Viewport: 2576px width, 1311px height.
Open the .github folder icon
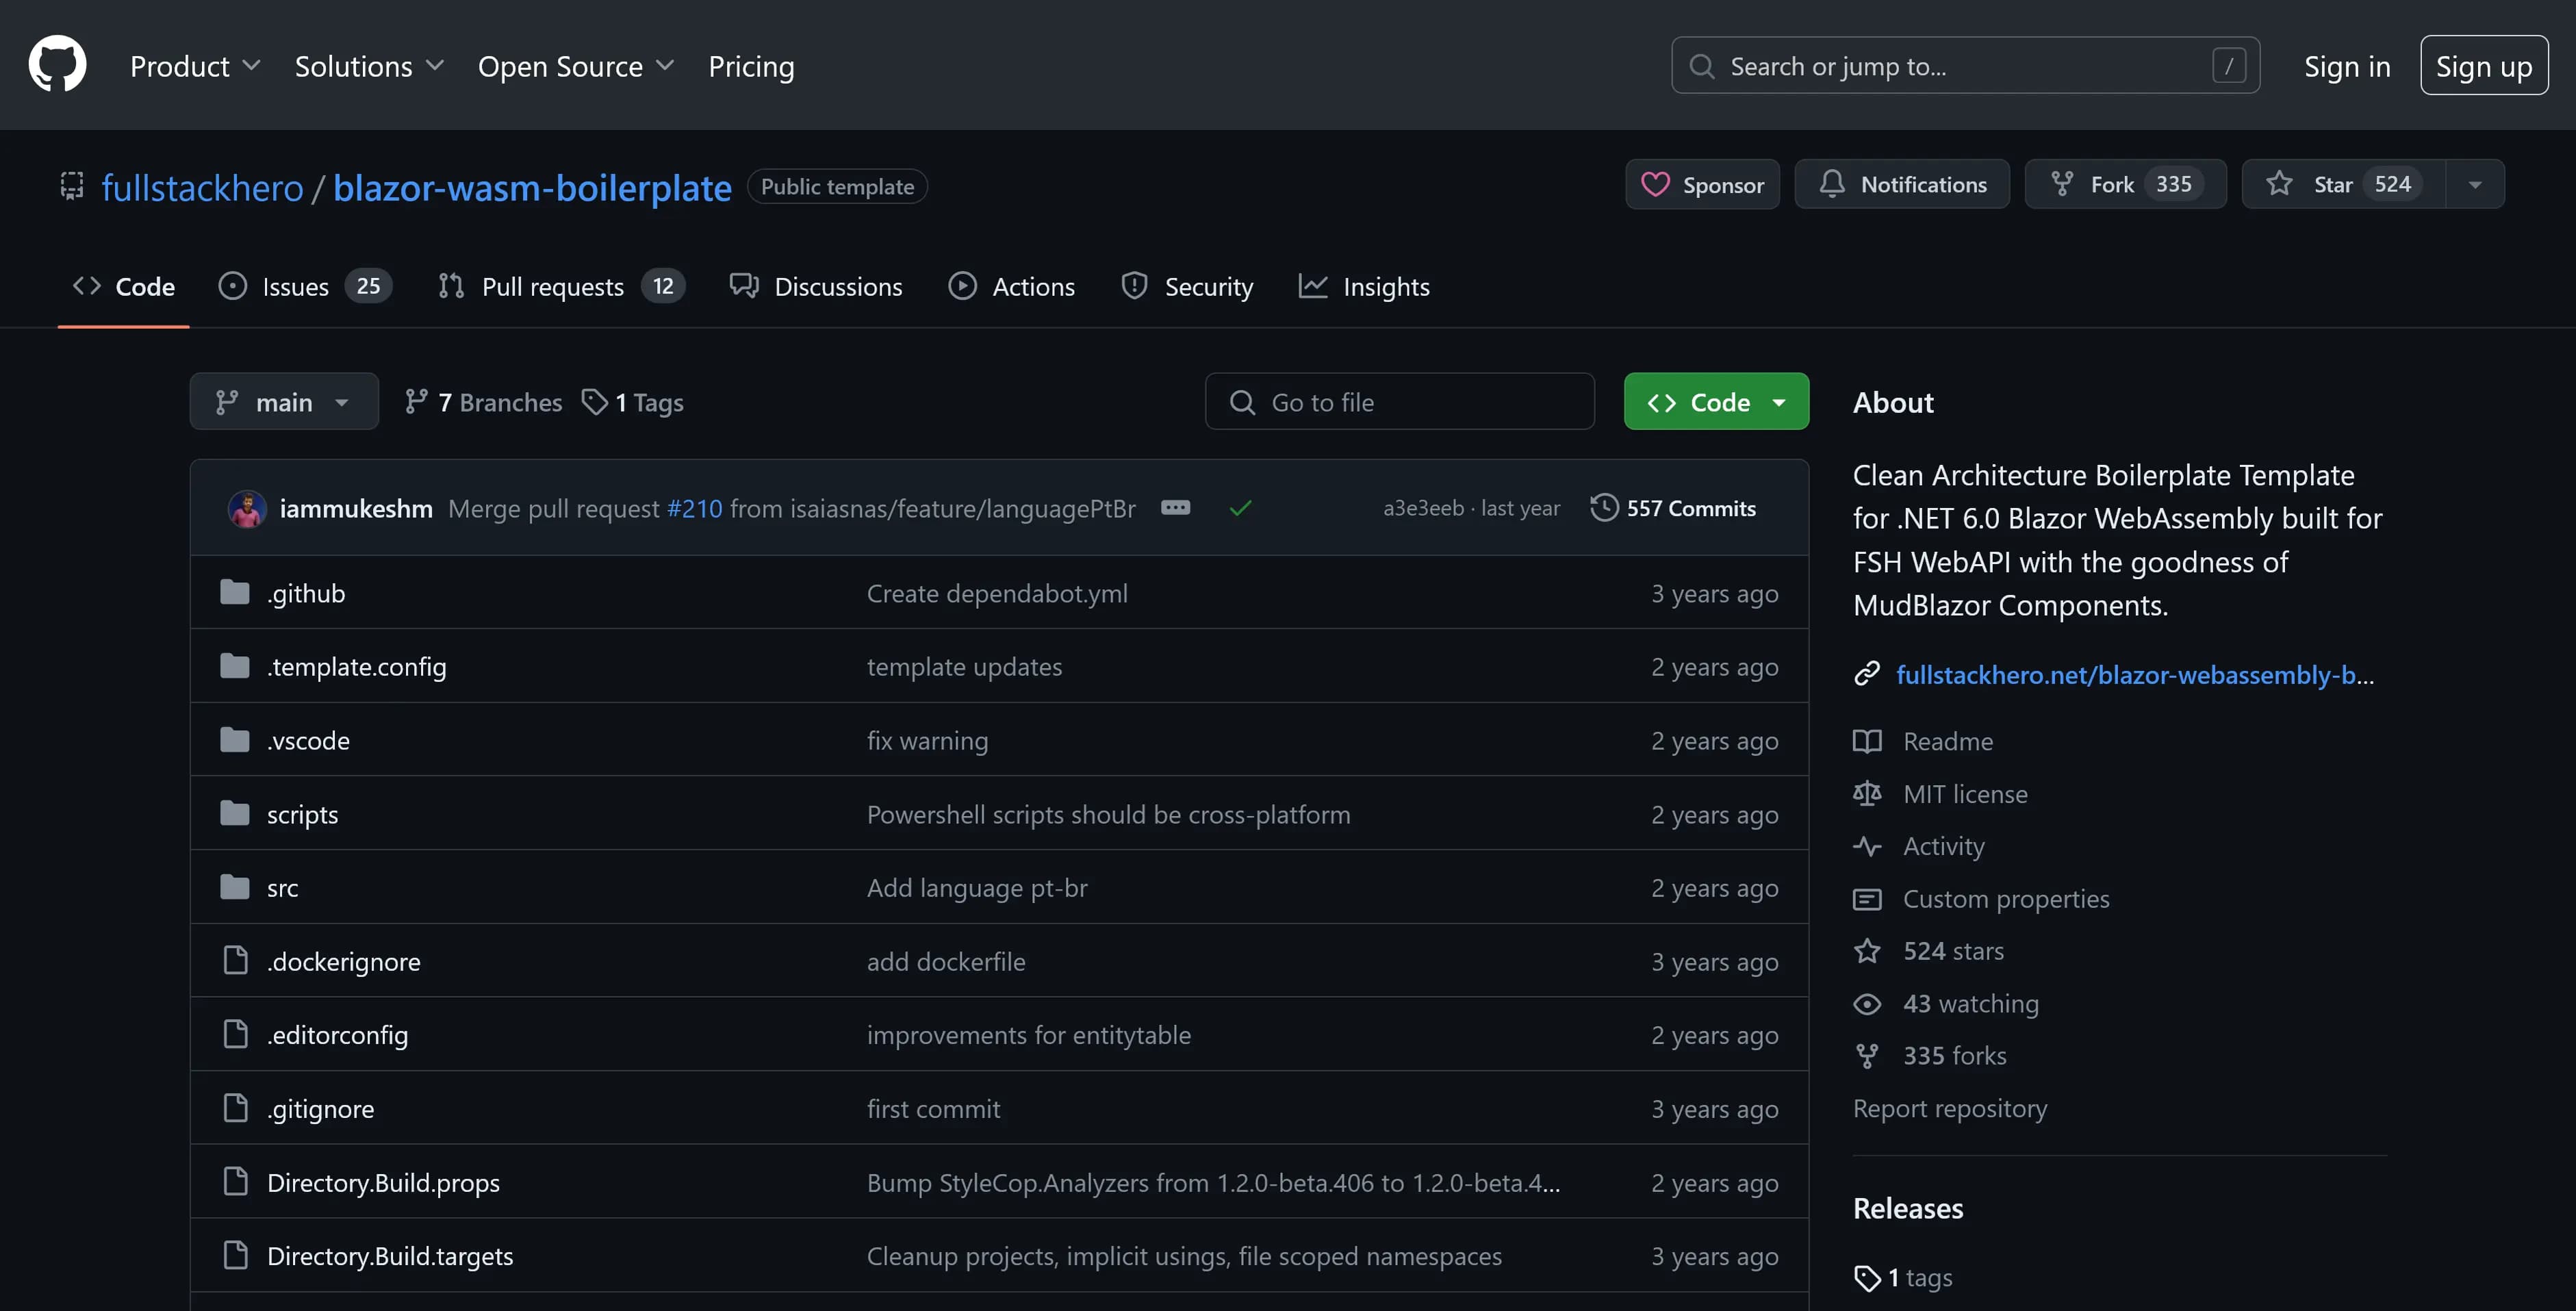click(234, 593)
